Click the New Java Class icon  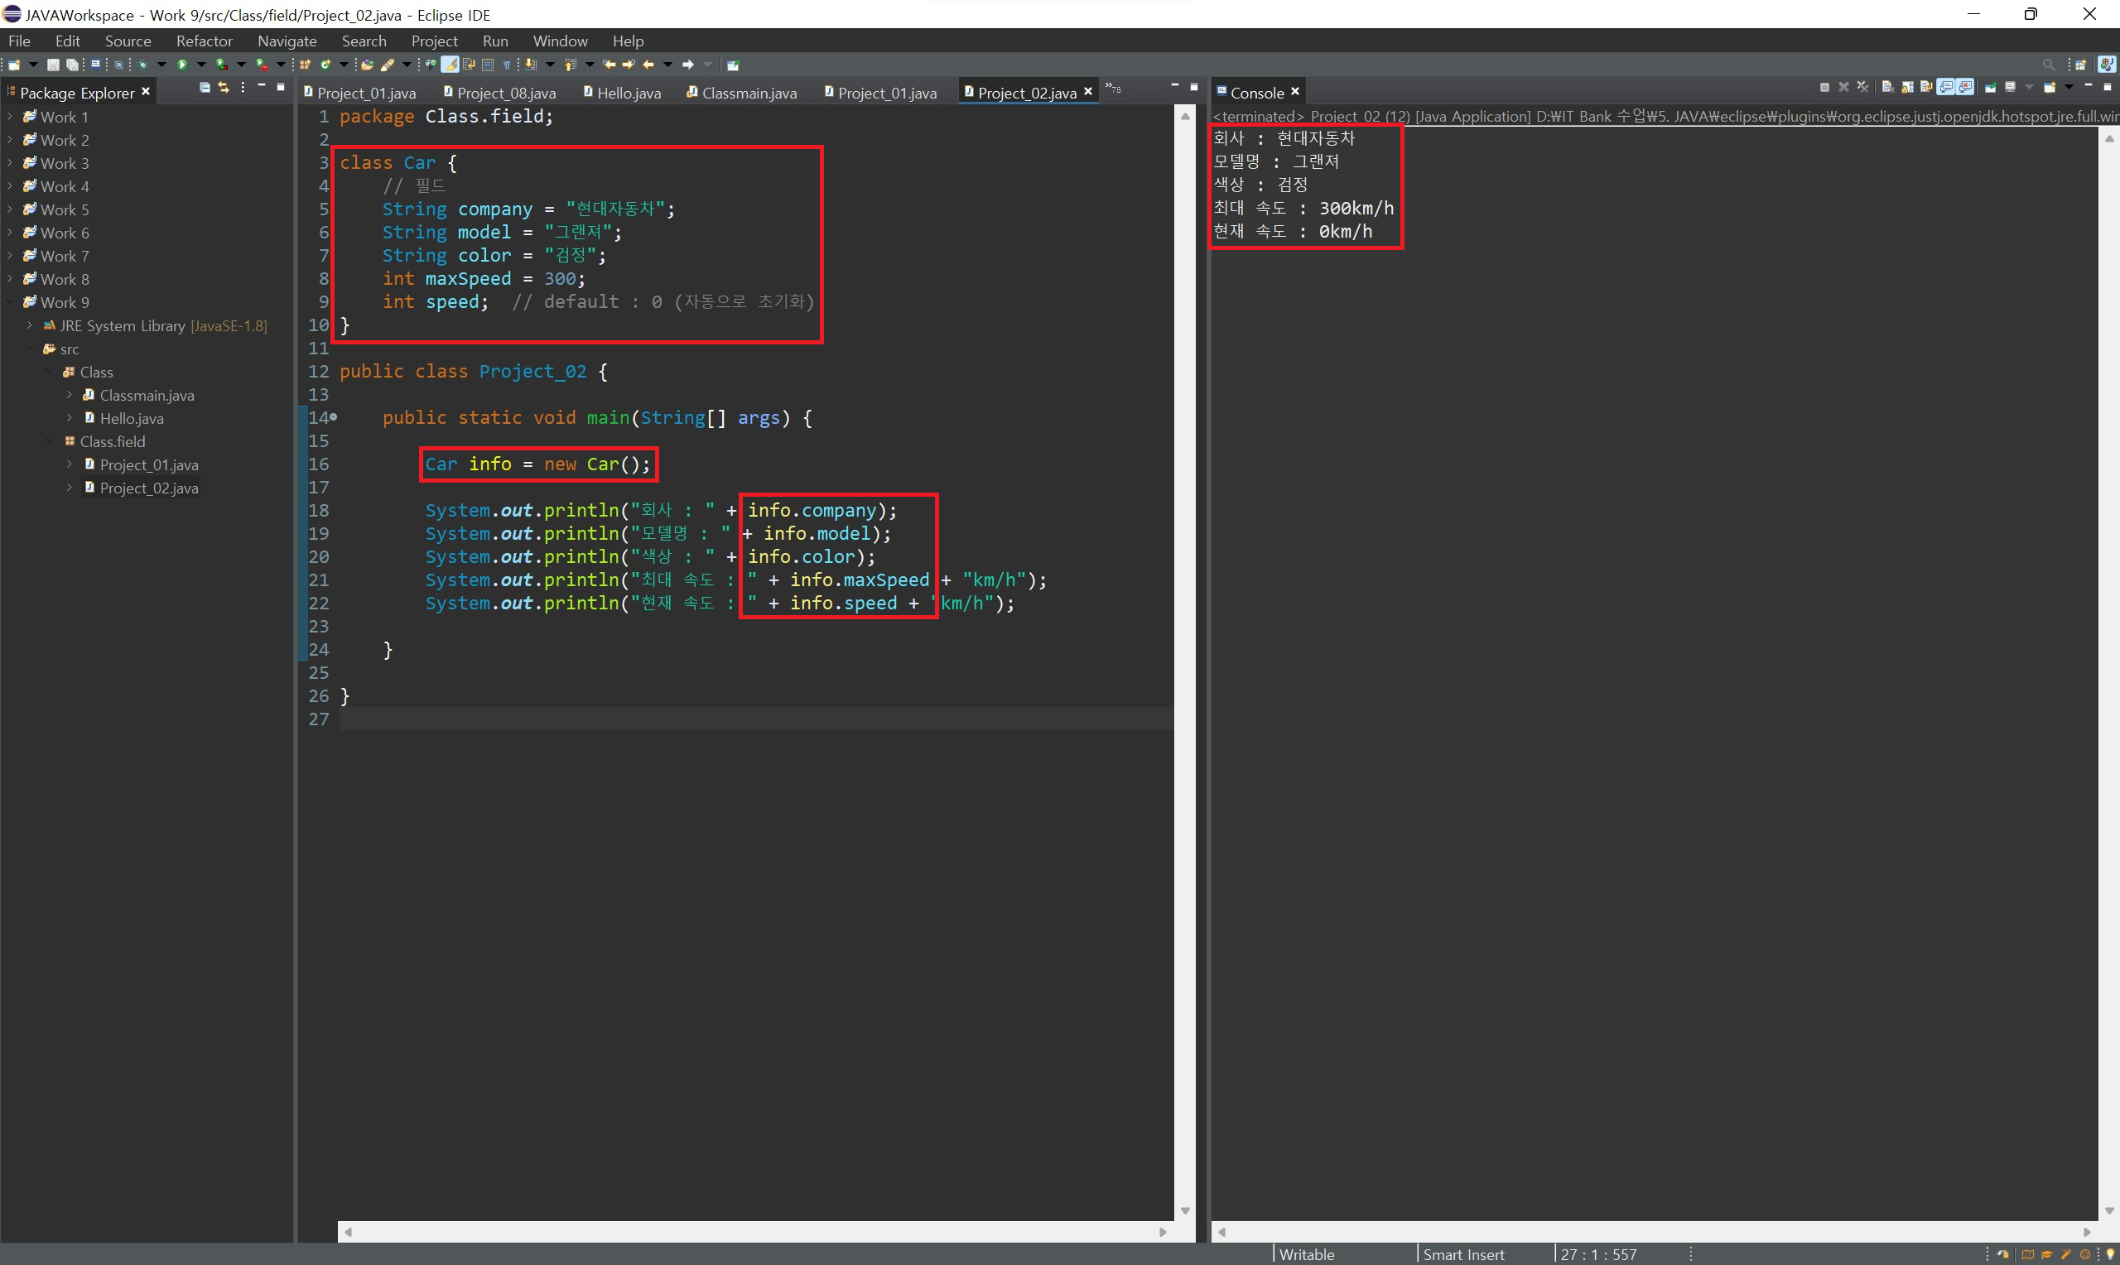coord(325,65)
